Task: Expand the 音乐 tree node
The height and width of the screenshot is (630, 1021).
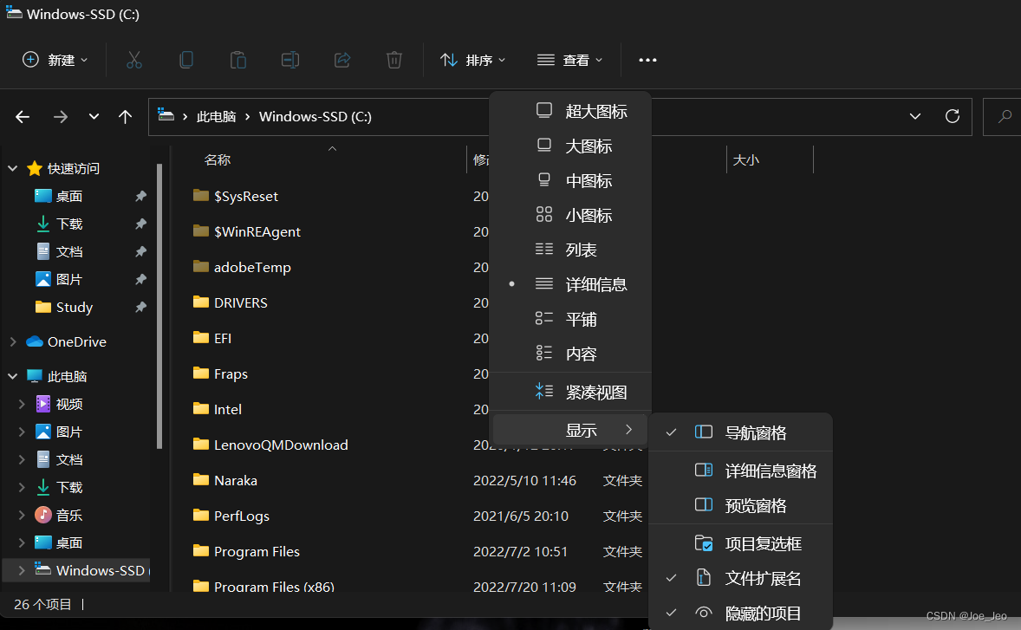Action: click(22, 515)
